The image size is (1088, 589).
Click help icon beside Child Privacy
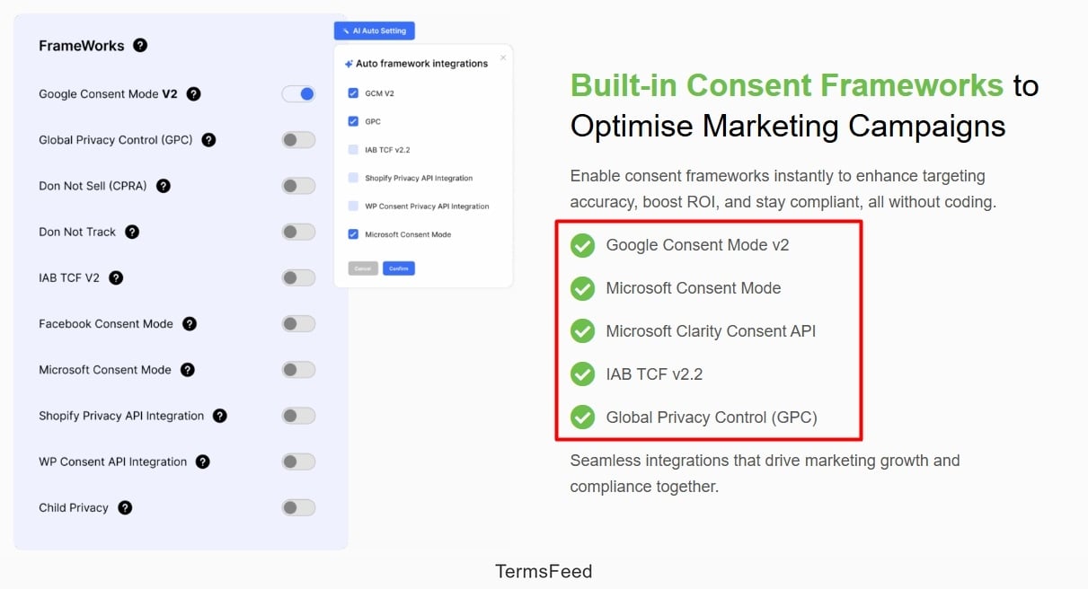(x=125, y=507)
